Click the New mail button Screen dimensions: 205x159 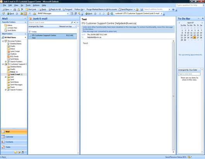pos(6,9)
